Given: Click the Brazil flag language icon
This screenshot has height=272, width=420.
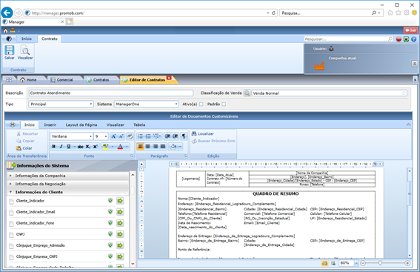Looking at the screenshot, I should coord(406,39).
